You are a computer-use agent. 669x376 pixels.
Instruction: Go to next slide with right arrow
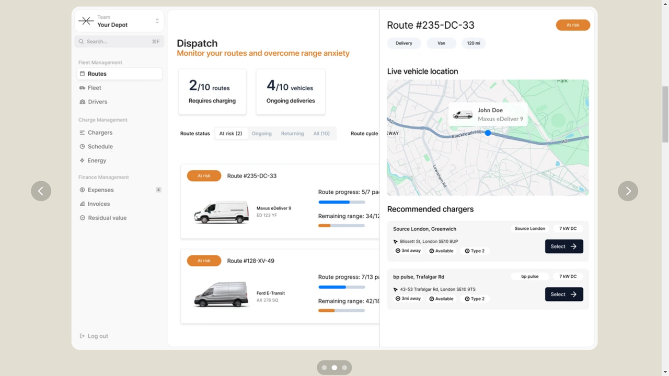pos(628,191)
